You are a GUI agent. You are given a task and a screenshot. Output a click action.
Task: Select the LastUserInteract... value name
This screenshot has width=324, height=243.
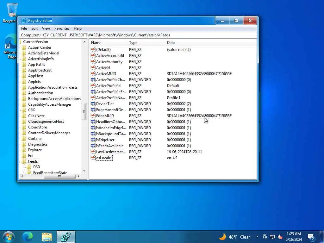click(111, 152)
